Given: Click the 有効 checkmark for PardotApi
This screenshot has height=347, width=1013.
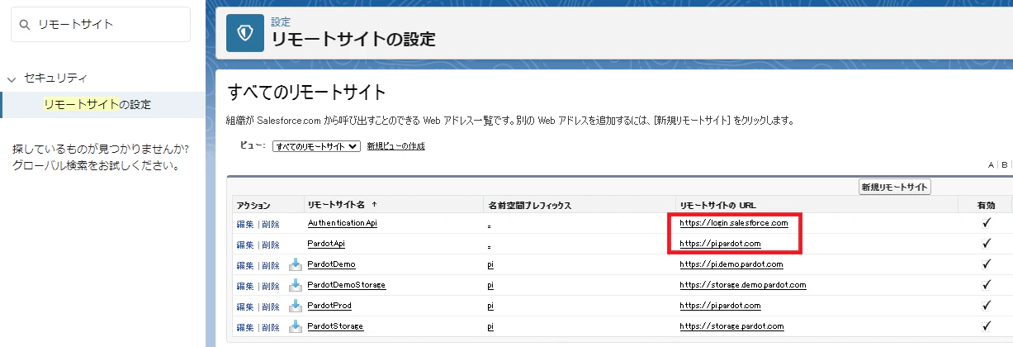Looking at the screenshot, I should (x=986, y=244).
